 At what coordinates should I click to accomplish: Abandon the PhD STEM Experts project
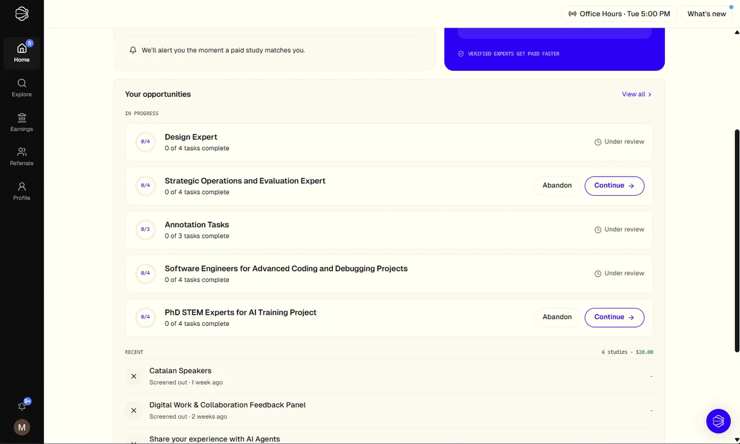[557, 317]
